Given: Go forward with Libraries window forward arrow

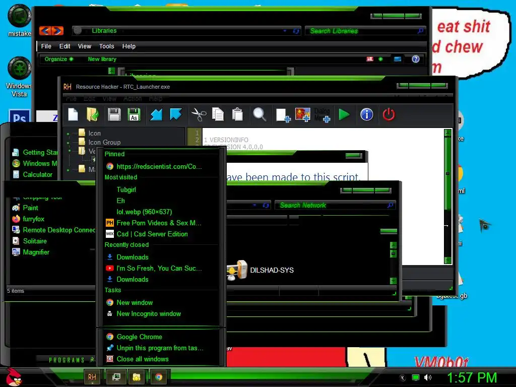Looking at the screenshot, I should (x=57, y=31).
